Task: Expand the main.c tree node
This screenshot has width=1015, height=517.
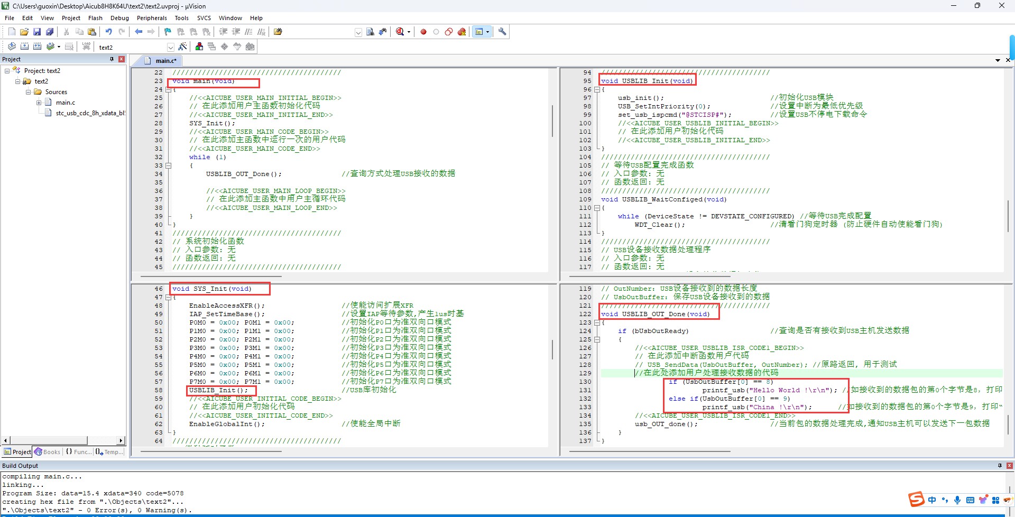Action: point(39,103)
